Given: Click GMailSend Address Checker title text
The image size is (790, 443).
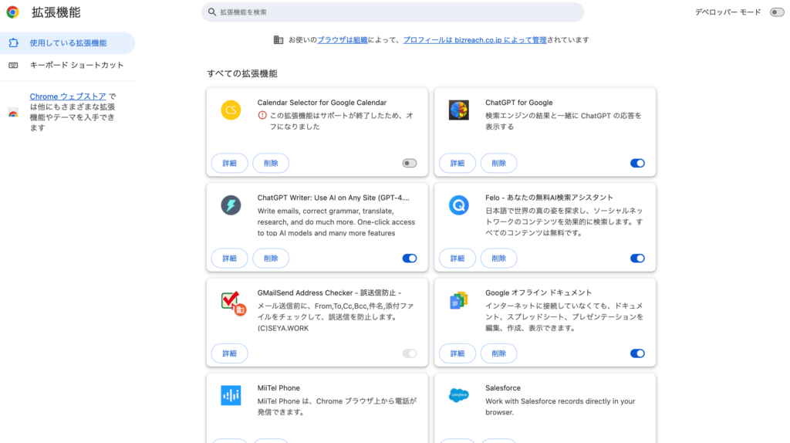Looking at the screenshot, I should (x=329, y=293).
